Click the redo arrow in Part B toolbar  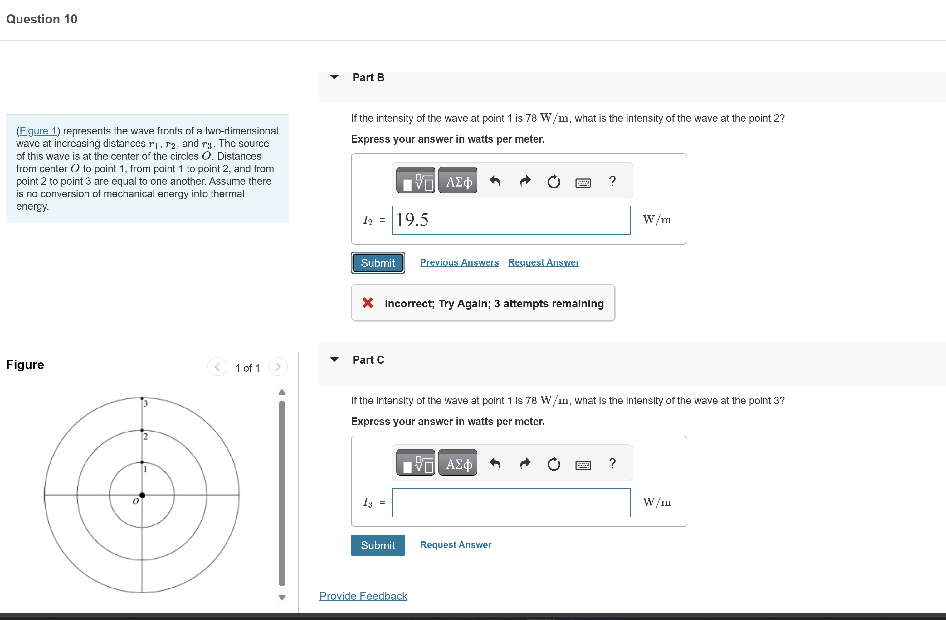tap(525, 181)
